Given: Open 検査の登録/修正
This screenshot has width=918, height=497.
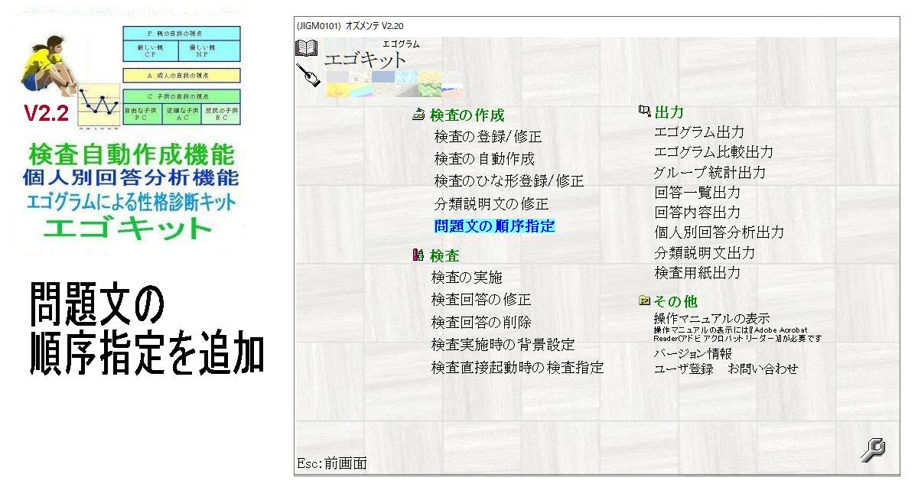Looking at the screenshot, I should 487,138.
